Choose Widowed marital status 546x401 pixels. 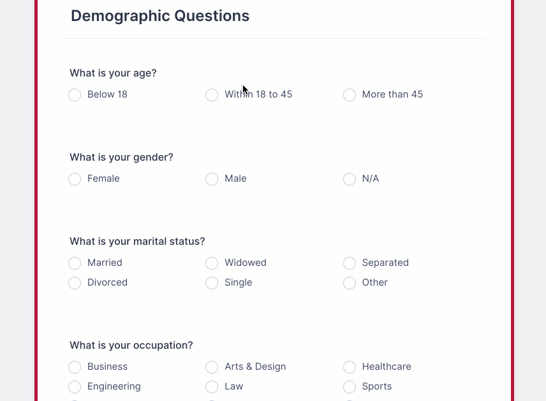(x=212, y=263)
